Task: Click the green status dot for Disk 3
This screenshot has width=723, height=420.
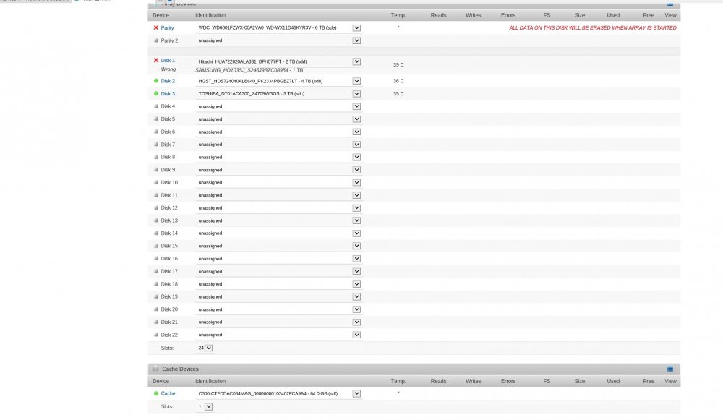Action: (x=156, y=93)
